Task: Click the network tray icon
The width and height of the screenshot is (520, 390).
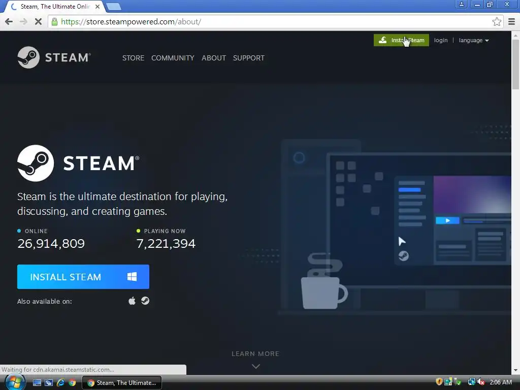Action: point(471,382)
